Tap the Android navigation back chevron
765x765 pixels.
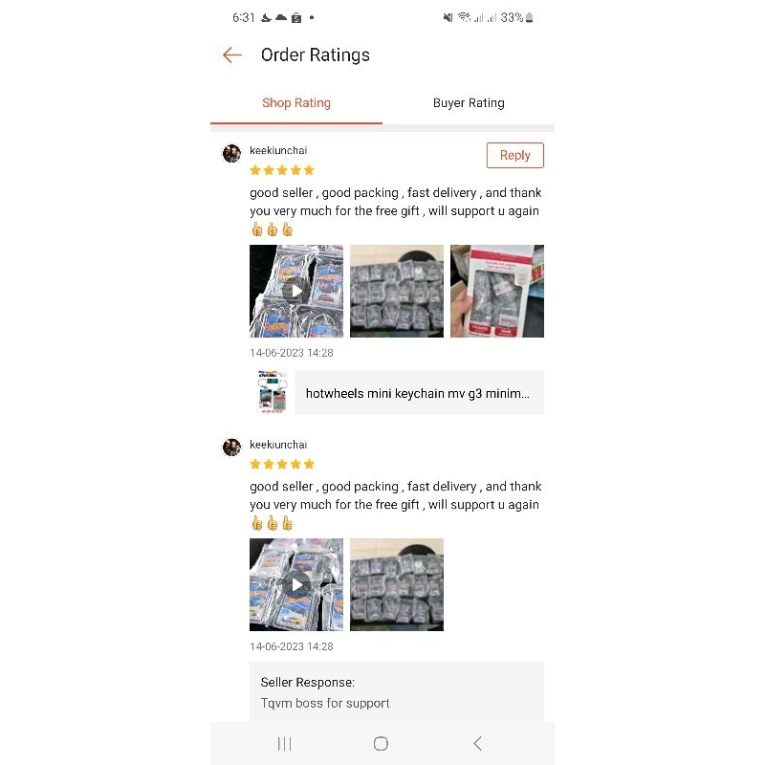(x=477, y=744)
